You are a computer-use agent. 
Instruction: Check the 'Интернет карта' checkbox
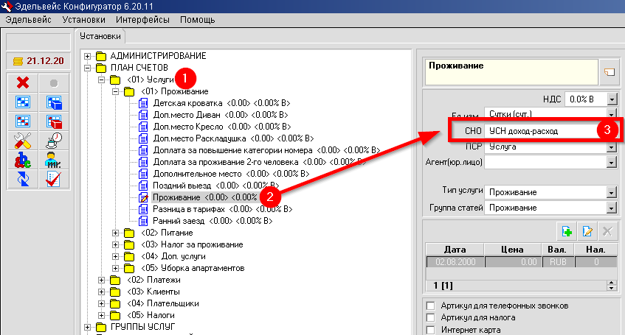pyautogui.click(x=430, y=330)
